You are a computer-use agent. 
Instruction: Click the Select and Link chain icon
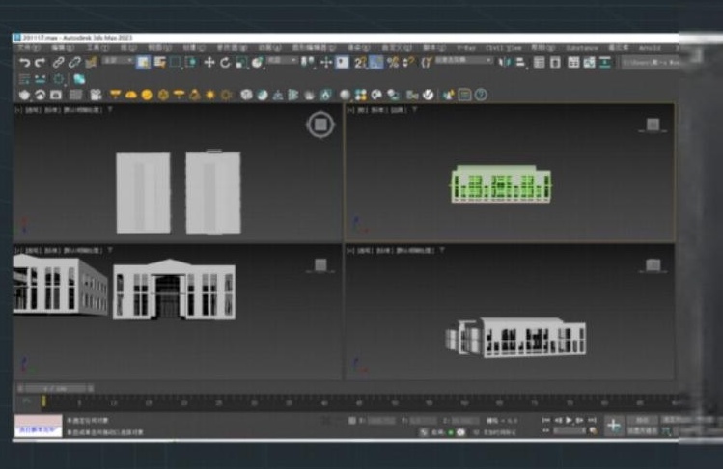58,63
